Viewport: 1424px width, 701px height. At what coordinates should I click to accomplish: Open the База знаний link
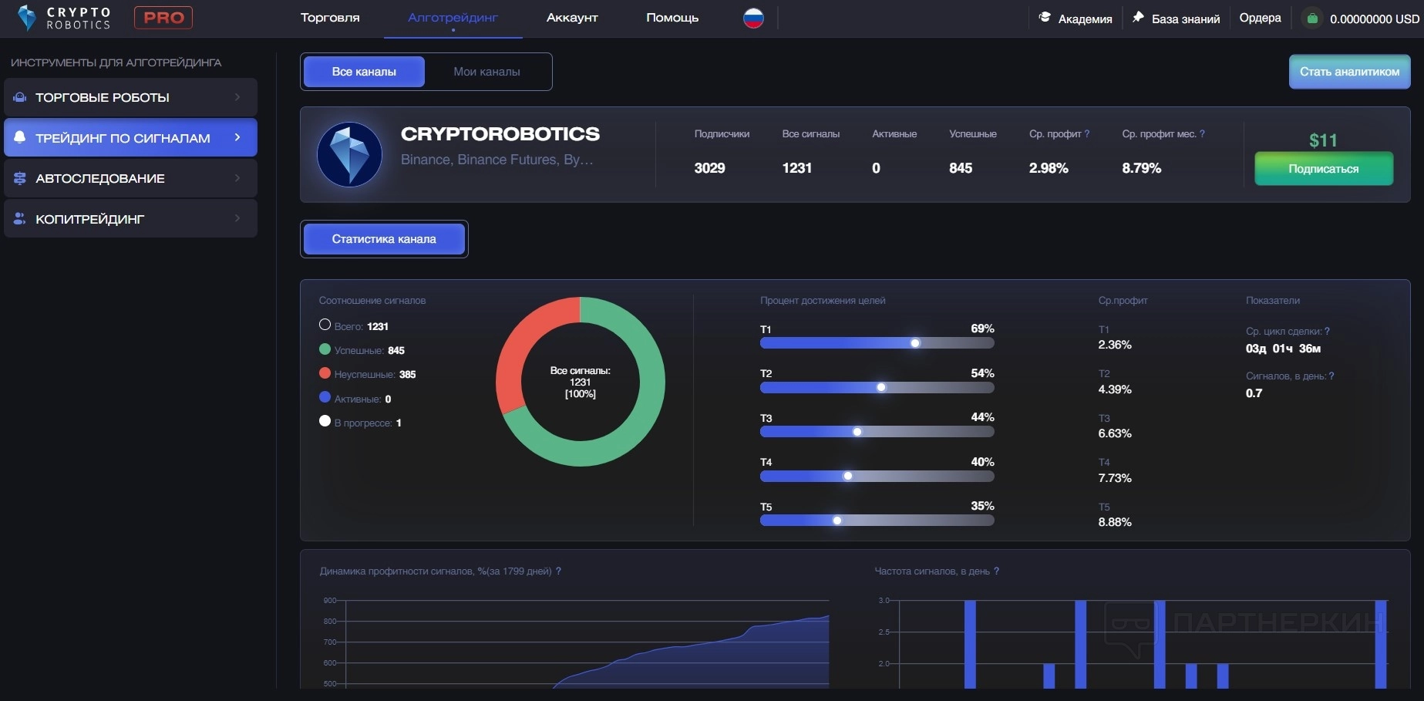click(x=1186, y=19)
